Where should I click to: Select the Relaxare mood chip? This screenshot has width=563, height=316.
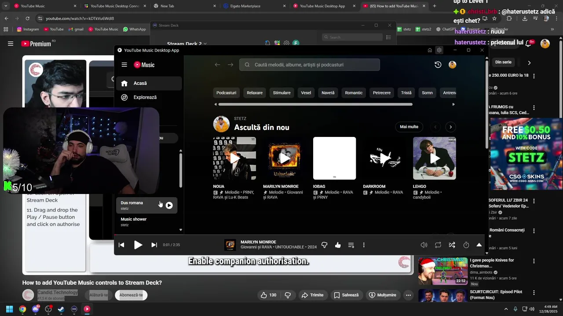[255, 93]
